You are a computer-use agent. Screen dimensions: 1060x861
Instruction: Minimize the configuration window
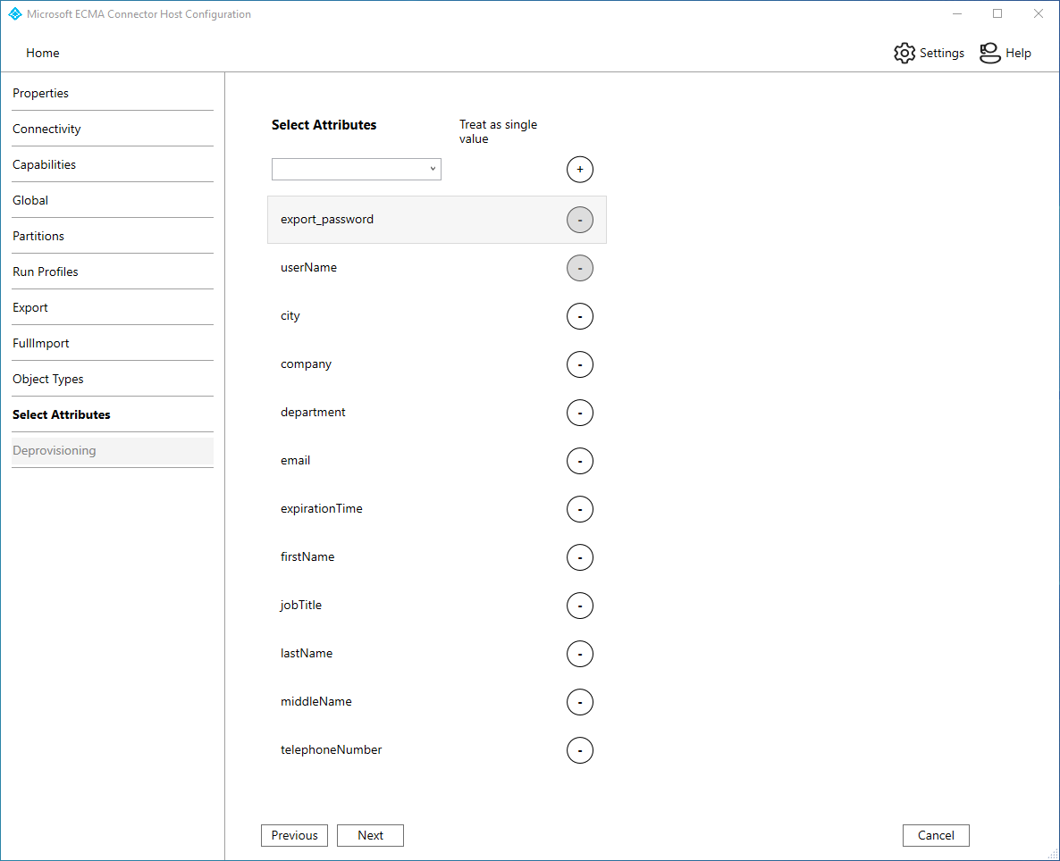point(957,13)
